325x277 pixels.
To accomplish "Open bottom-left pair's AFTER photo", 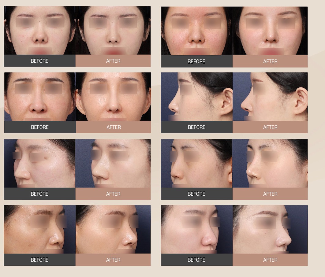I will [x=113, y=229].
